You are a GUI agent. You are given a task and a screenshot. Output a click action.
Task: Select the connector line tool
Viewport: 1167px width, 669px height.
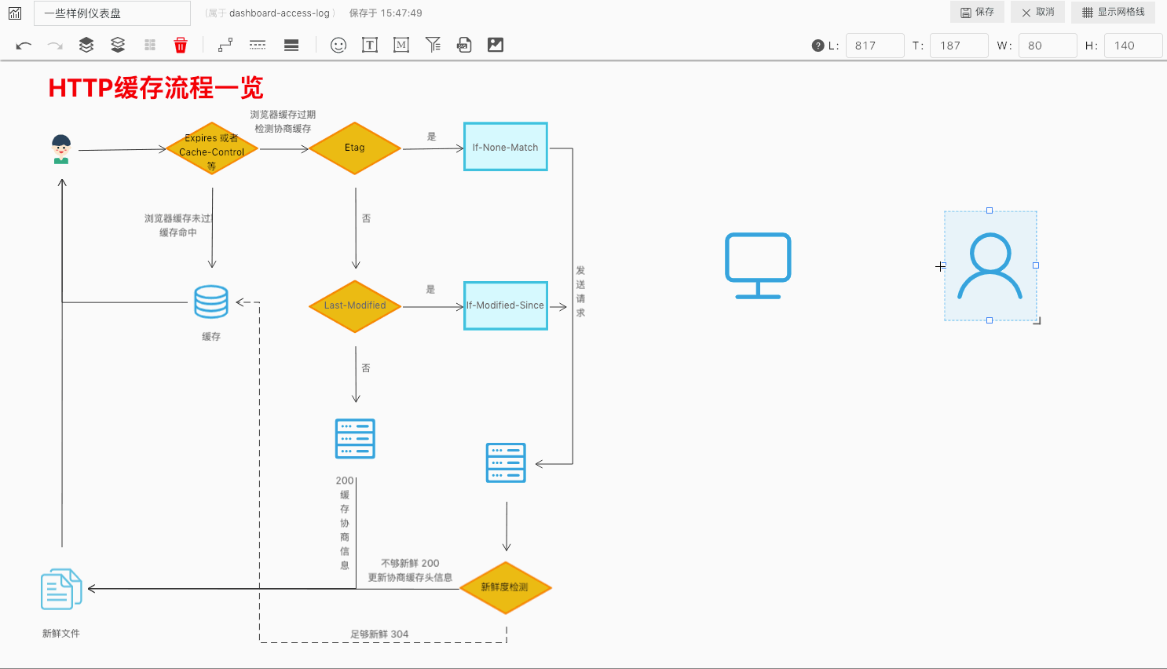pos(225,46)
